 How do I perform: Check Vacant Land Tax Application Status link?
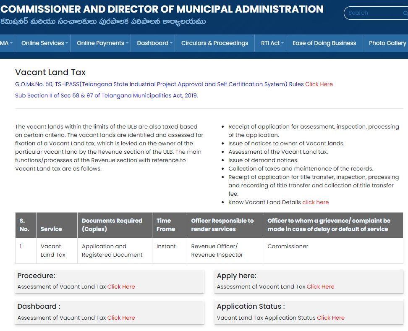click(330, 318)
